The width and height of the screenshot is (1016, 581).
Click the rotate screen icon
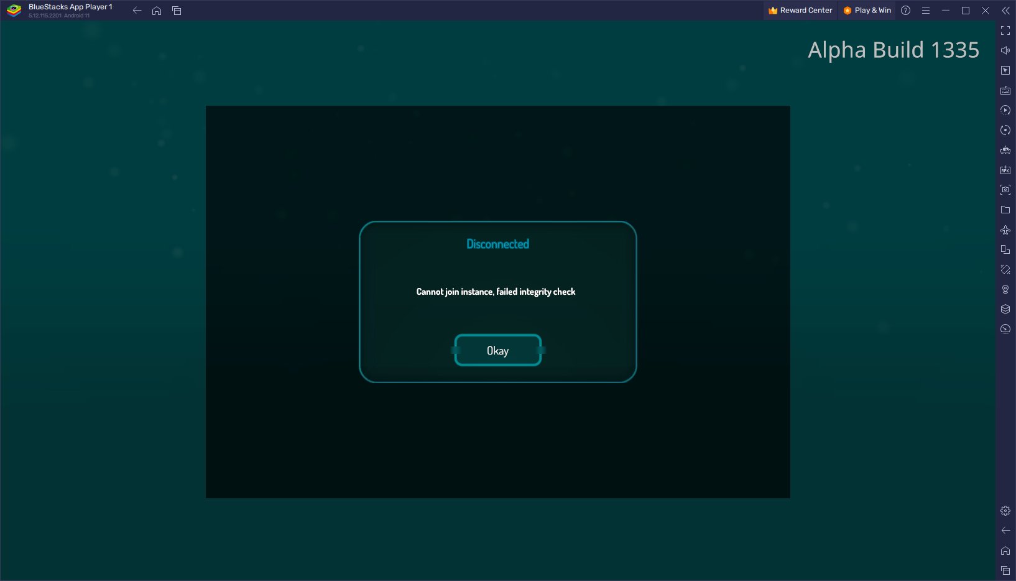point(1005,249)
